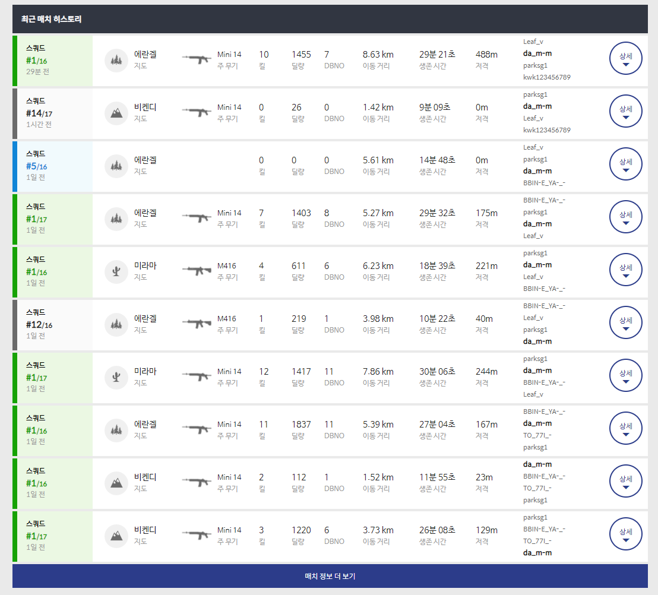
Task: Open kwk123456789 player in 29분 전 match
Action: [x=546, y=78]
